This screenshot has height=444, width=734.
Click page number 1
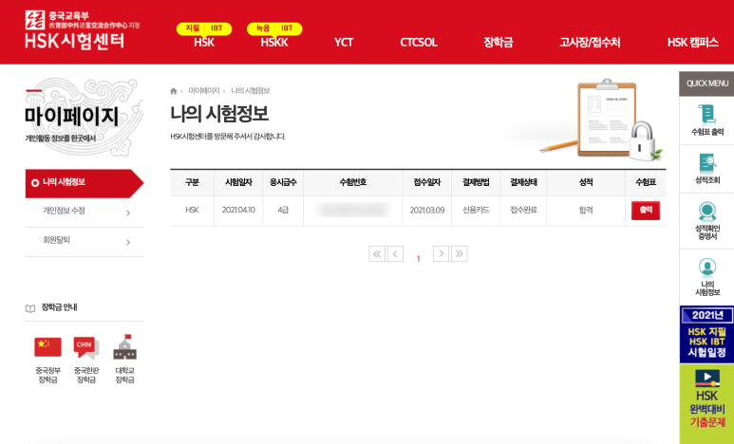click(419, 258)
